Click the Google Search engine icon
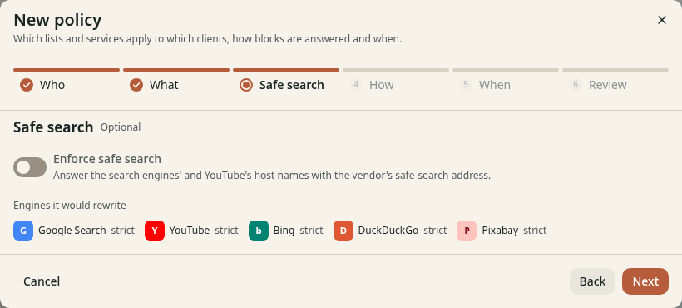Screen dimensions: 682x308 (23, 231)
